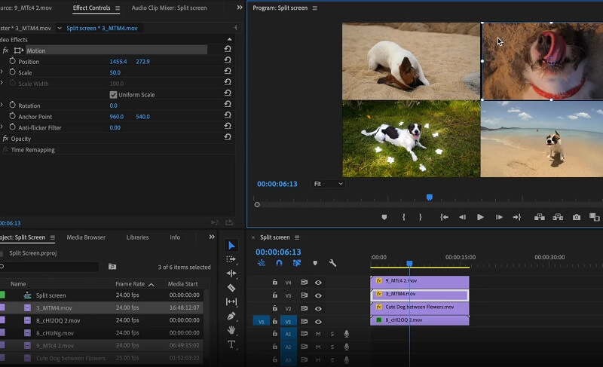Collapse the Video Effects section arrow

click(230, 39)
